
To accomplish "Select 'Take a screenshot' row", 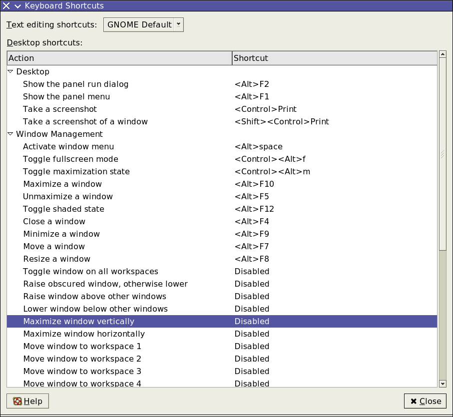I will coord(222,109).
